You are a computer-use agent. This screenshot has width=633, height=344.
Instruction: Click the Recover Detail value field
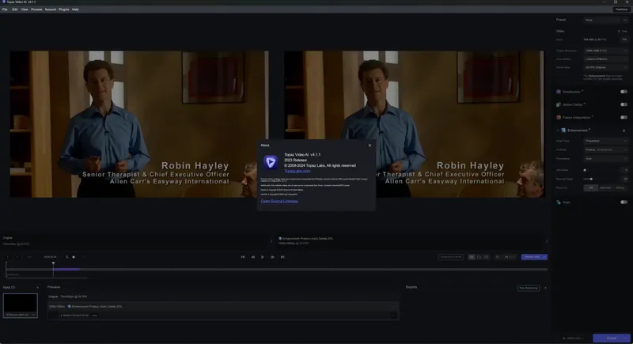[x=625, y=179]
